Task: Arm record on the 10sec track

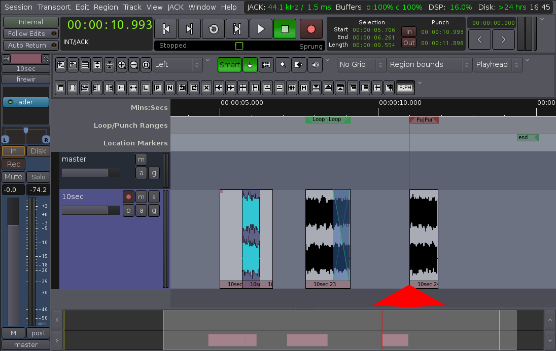Action: pyautogui.click(x=128, y=197)
